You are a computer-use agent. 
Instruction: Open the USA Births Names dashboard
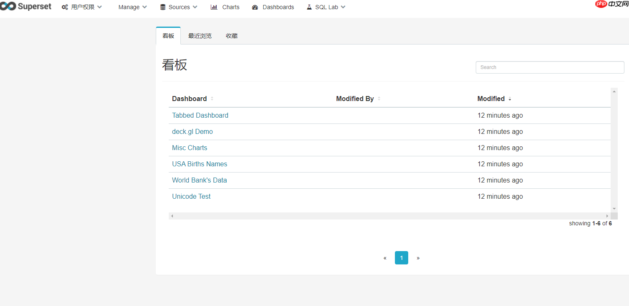pyautogui.click(x=200, y=164)
